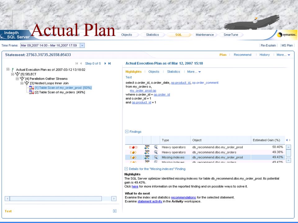The image size is (298, 223).
Task: Sort findings by Type column header
Action: coord(175,140)
